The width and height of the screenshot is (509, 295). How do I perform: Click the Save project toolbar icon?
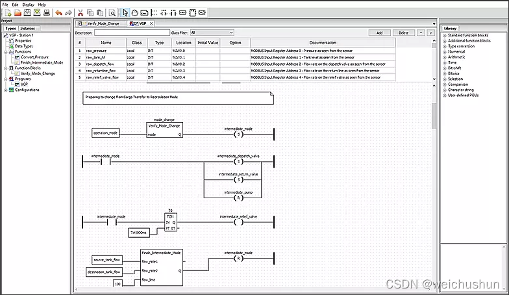point(27,13)
